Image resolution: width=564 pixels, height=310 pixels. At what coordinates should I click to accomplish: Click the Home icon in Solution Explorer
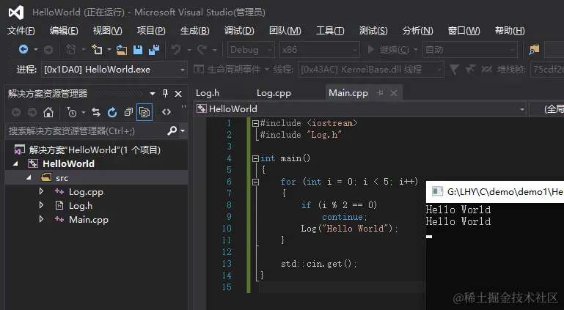48,112
